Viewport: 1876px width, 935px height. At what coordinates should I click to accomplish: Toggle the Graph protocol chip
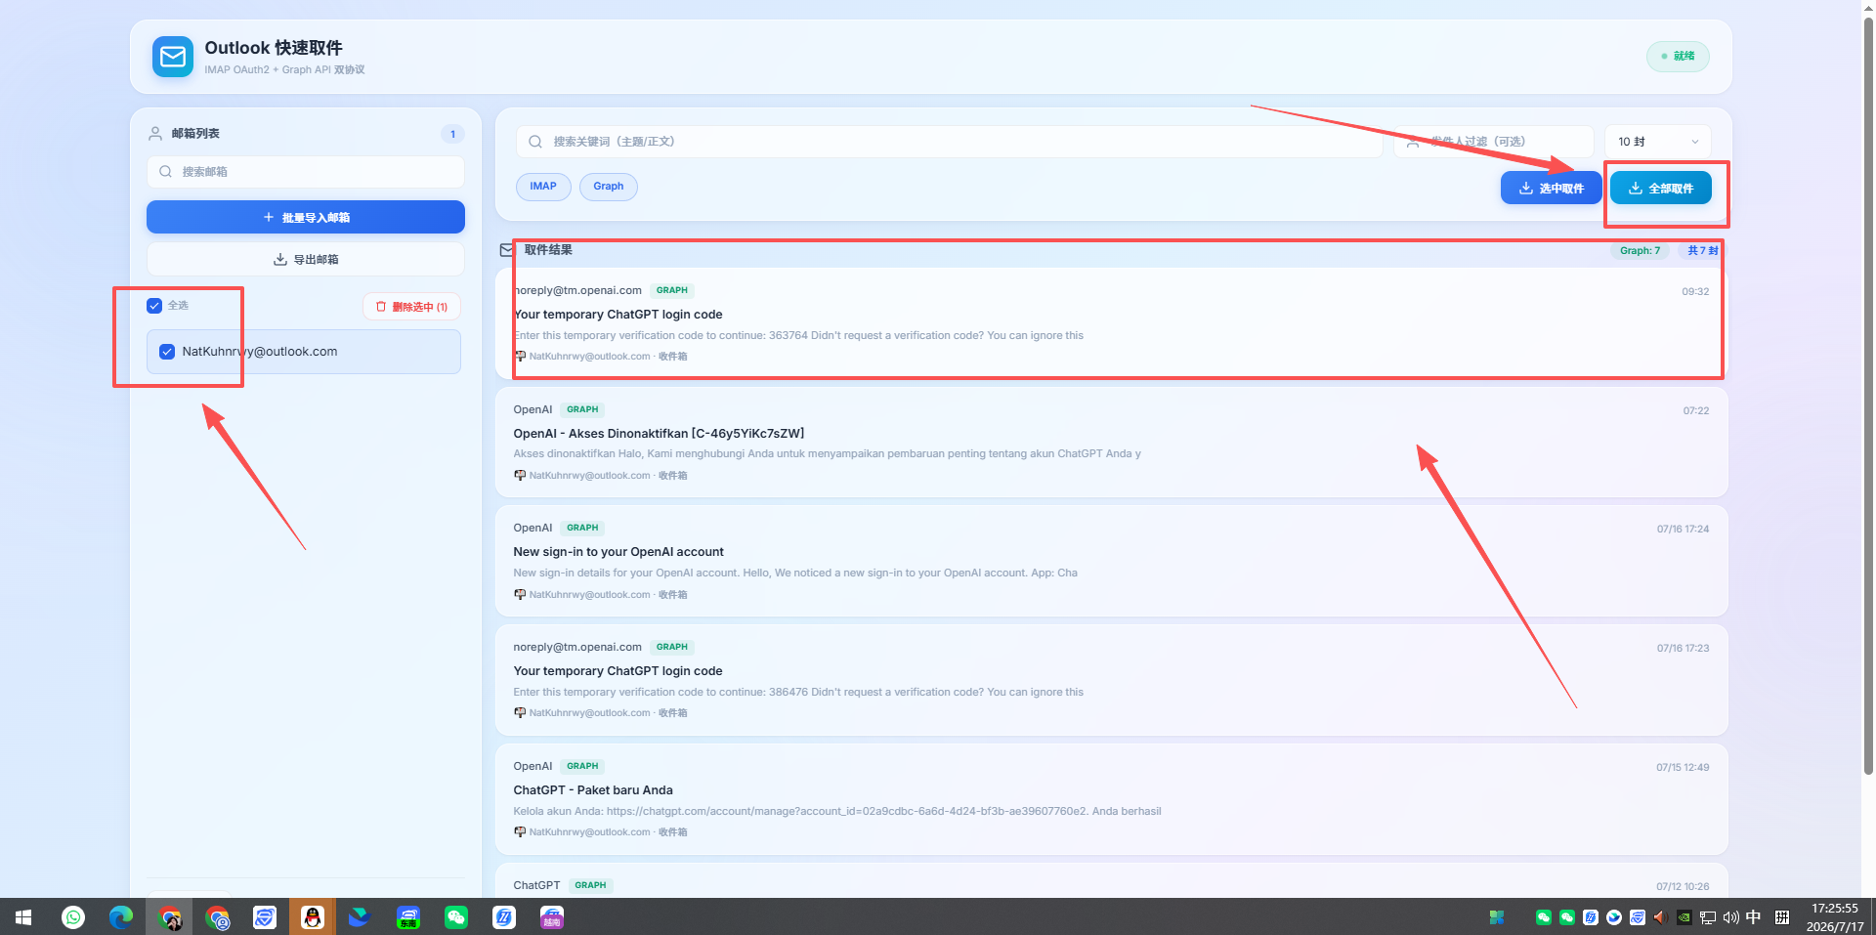[609, 187]
